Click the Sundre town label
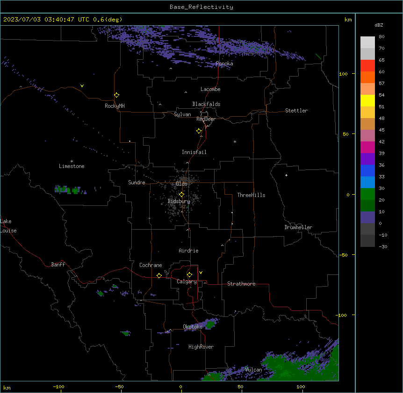403x393 pixels. point(137,182)
